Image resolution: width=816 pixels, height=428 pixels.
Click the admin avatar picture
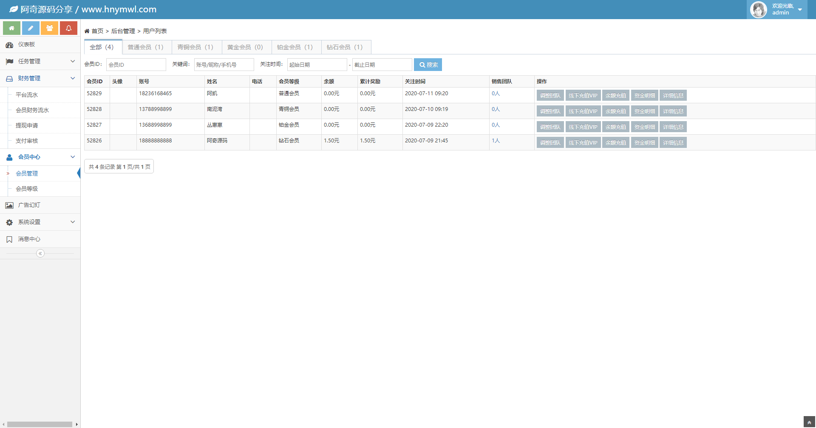click(758, 9)
